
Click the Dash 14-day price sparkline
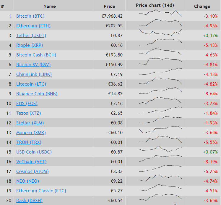coord(160,197)
